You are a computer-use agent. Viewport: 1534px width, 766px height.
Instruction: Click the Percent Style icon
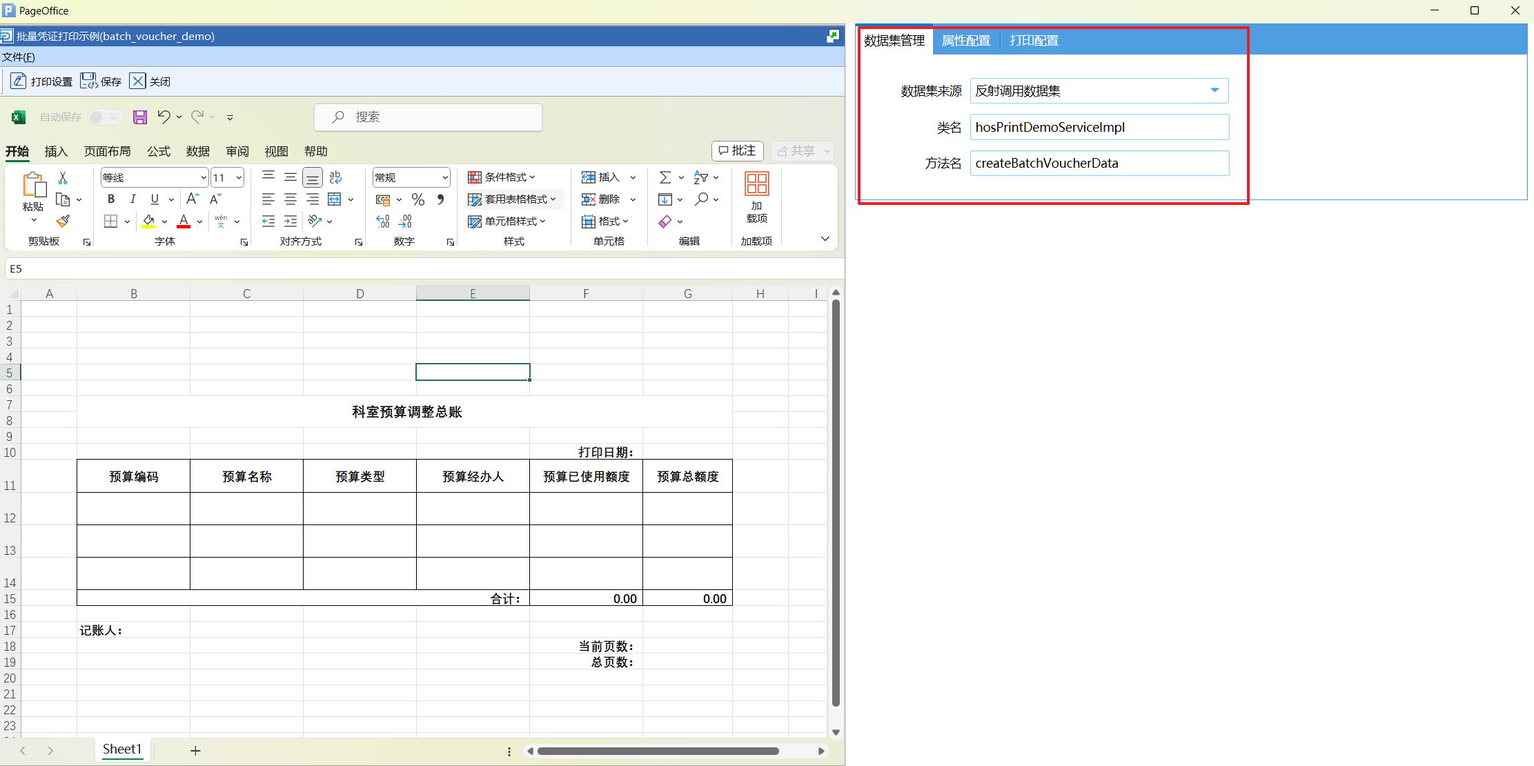click(x=417, y=199)
